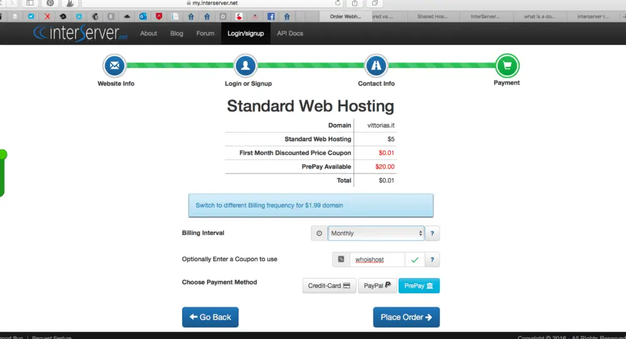
Task: Toggle the Safari sidebar button
Action: (30, 3)
